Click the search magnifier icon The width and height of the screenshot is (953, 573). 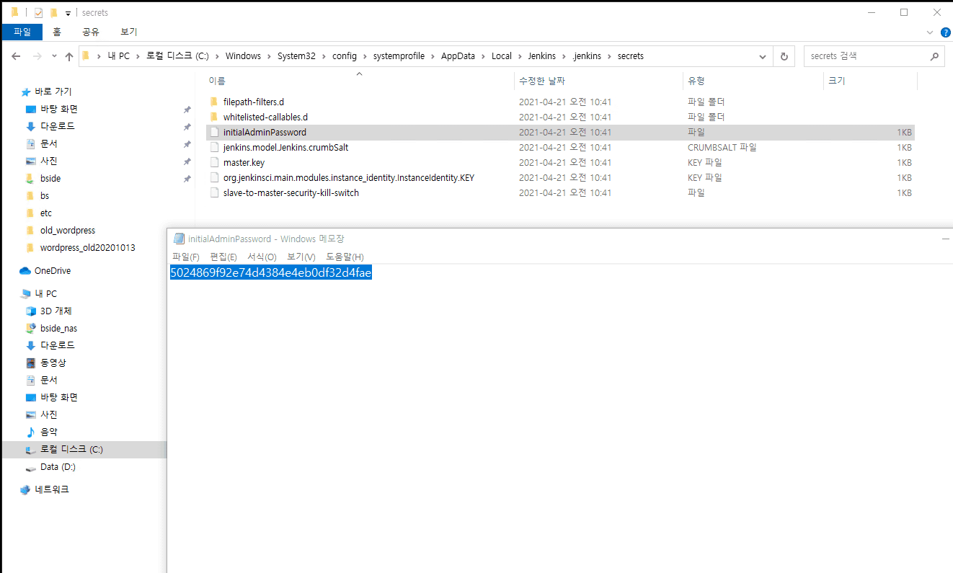934,56
